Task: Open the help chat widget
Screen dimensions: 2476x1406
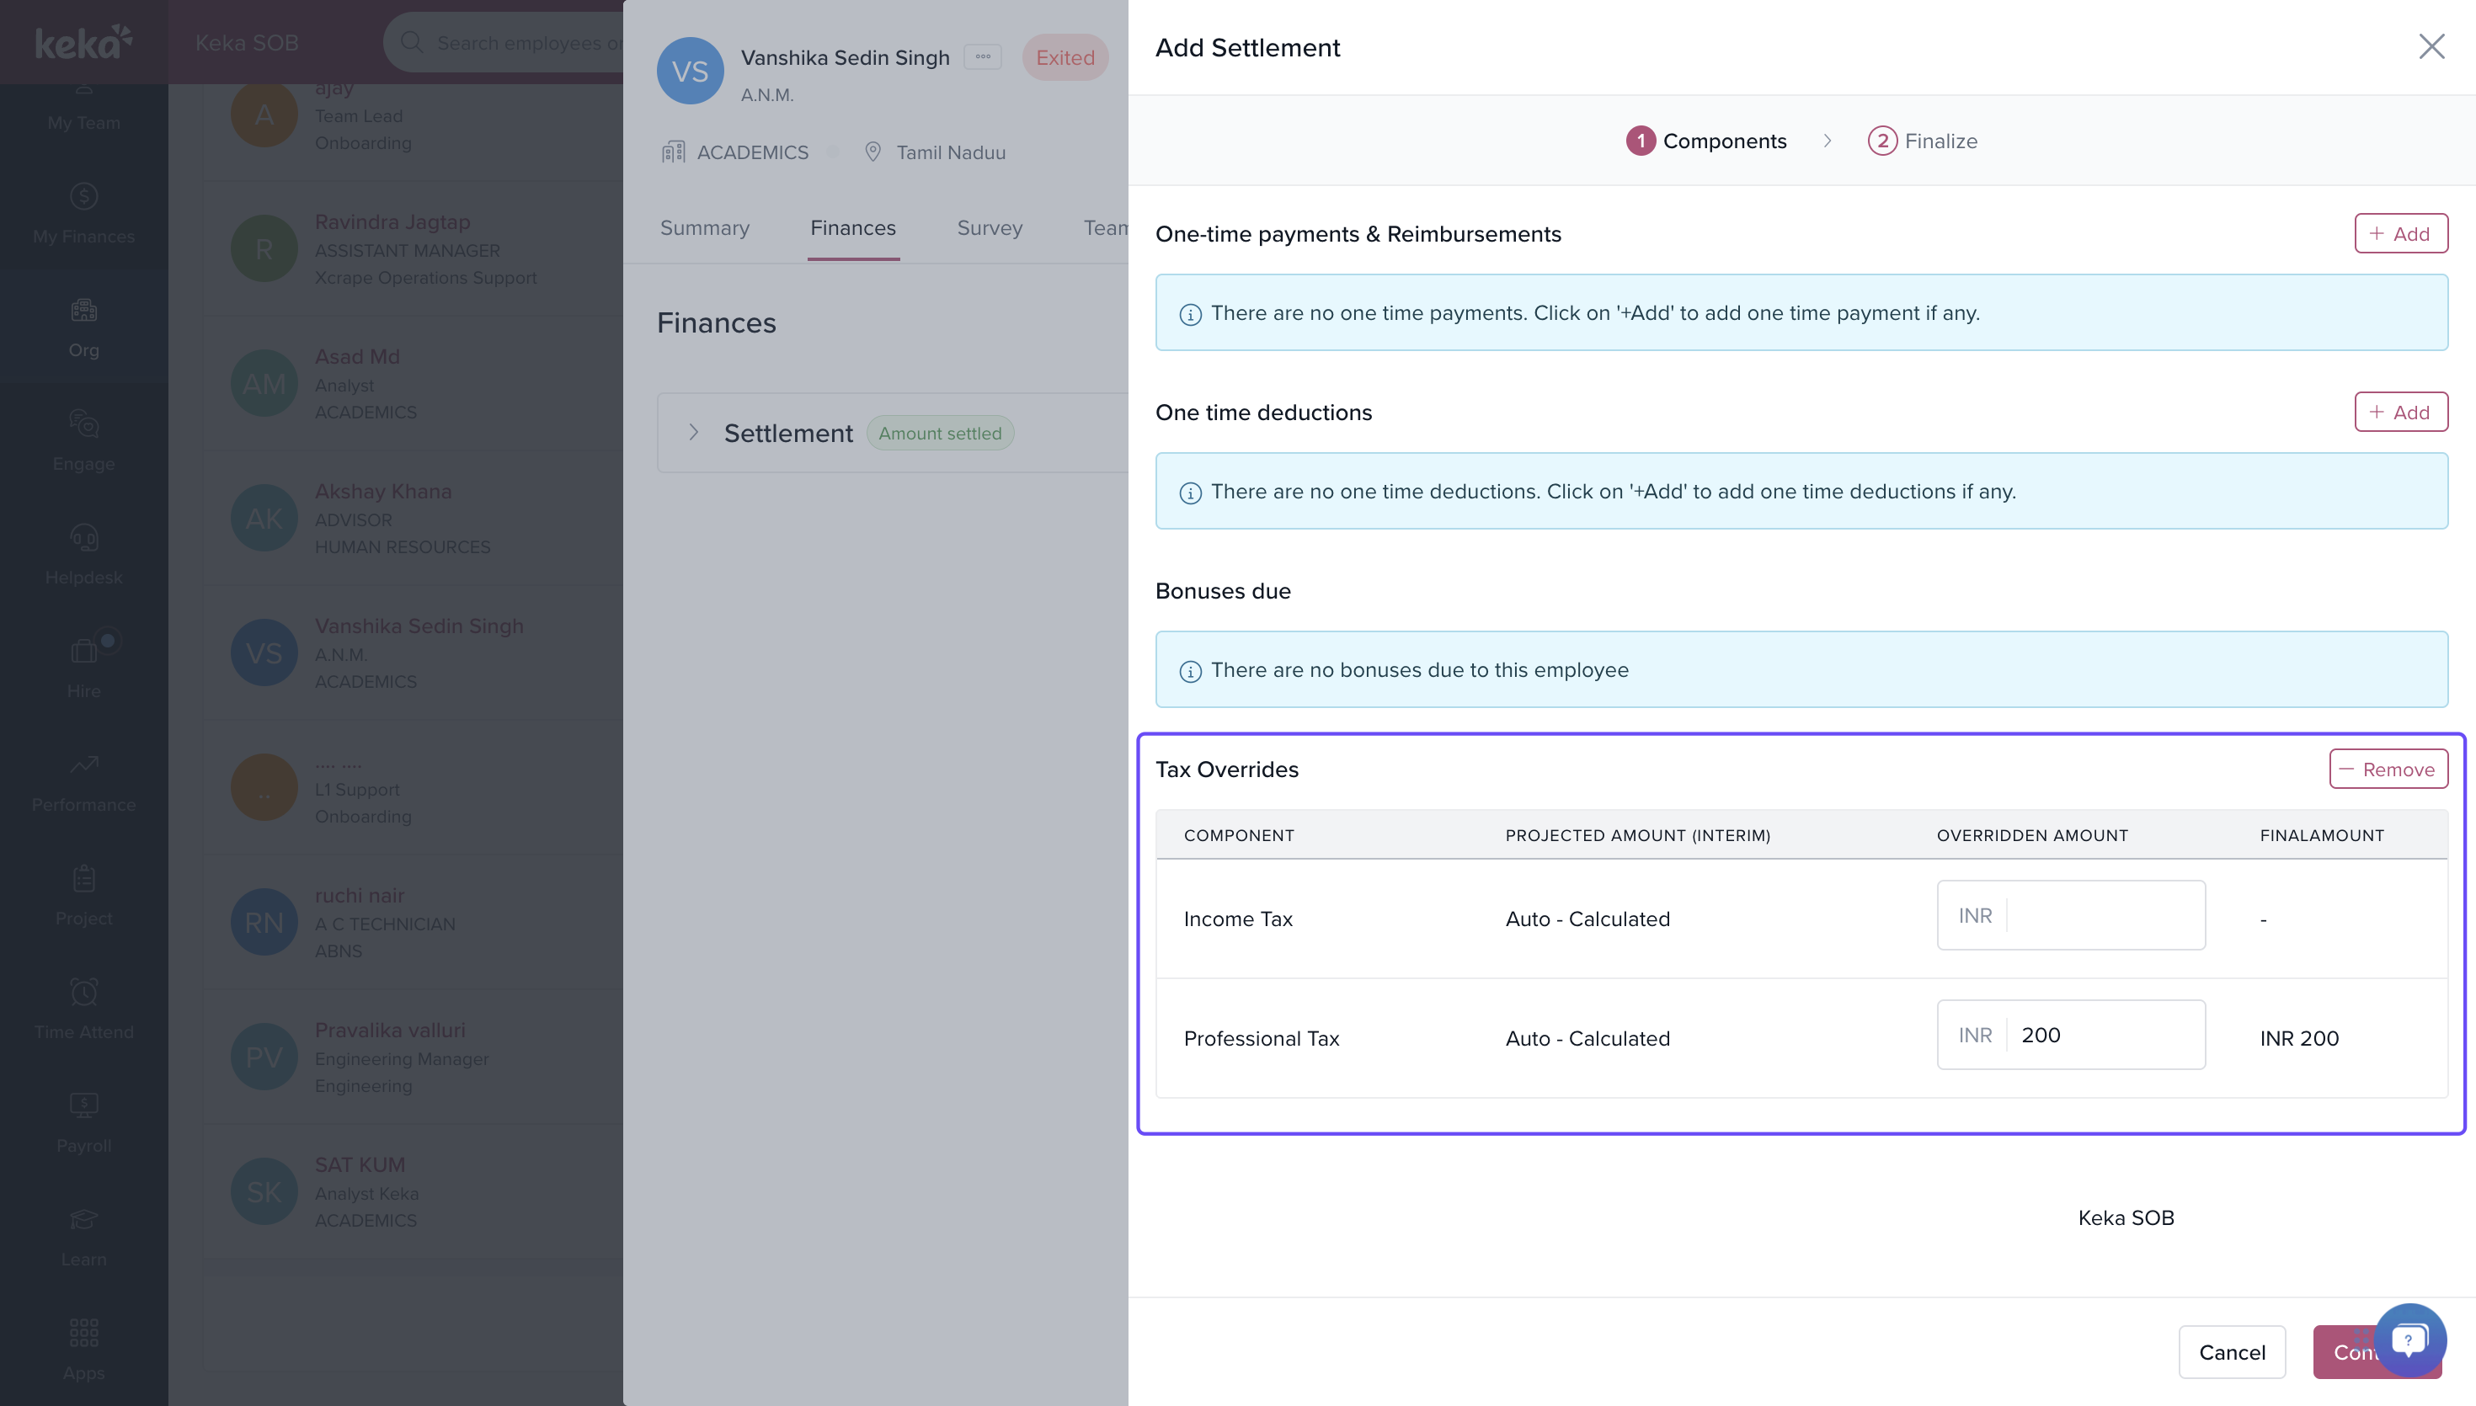Action: pos(2409,1339)
